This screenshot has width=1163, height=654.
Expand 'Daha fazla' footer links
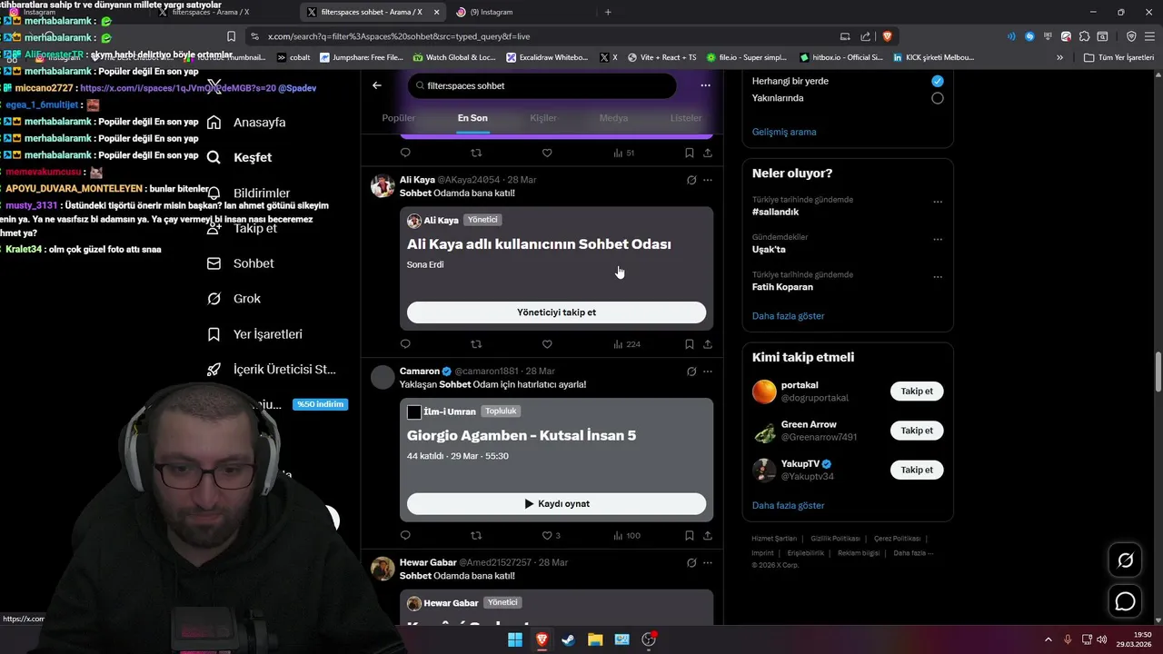tap(913, 553)
